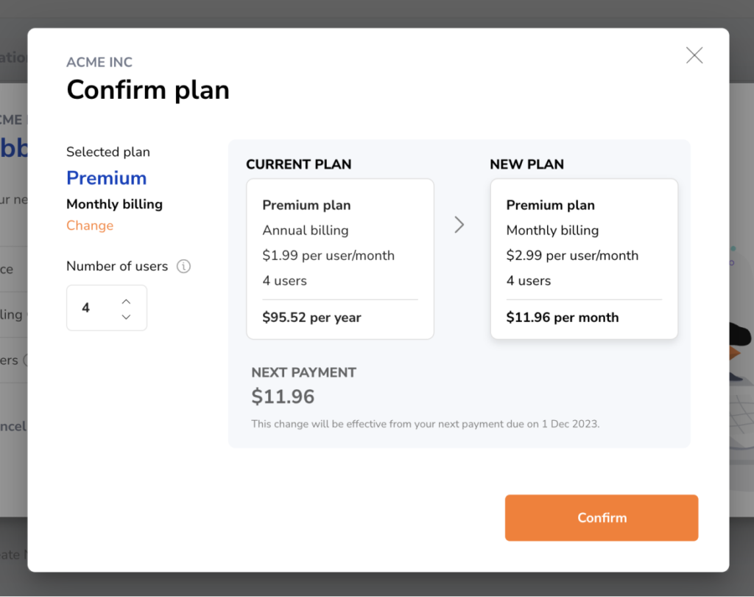
Task: Click the Premium plan name in blue
Action: pyautogui.click(x=106, y=178)
